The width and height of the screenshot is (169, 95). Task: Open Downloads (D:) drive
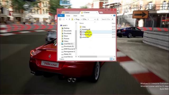click(x=69, y=46)
